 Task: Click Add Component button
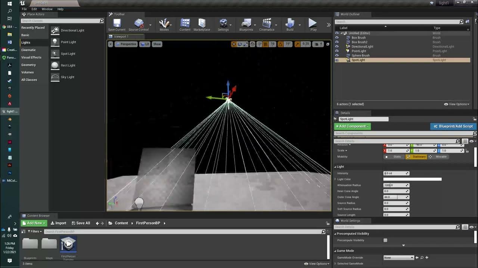[353, 126]
